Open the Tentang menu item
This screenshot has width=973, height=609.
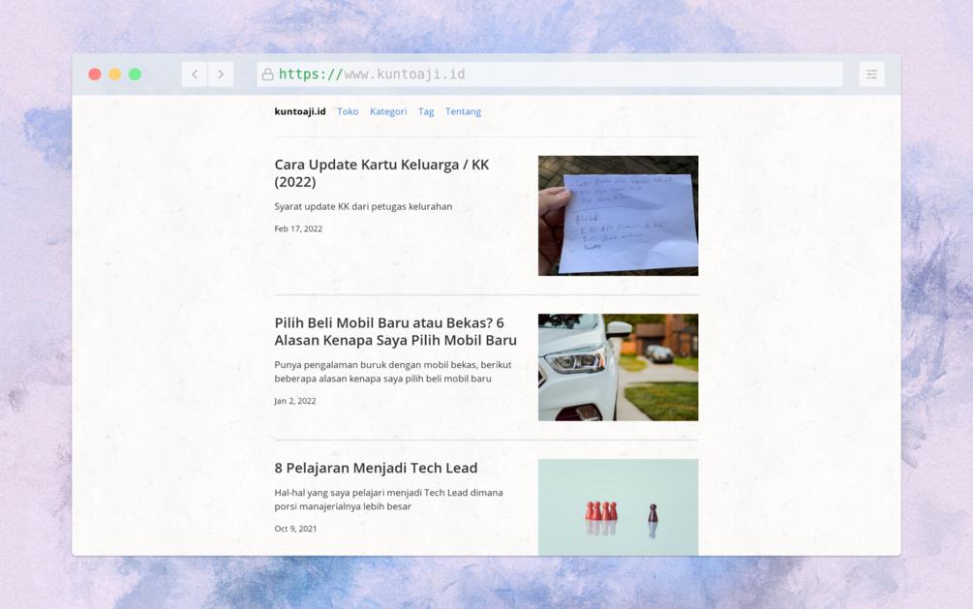(463, 111)
